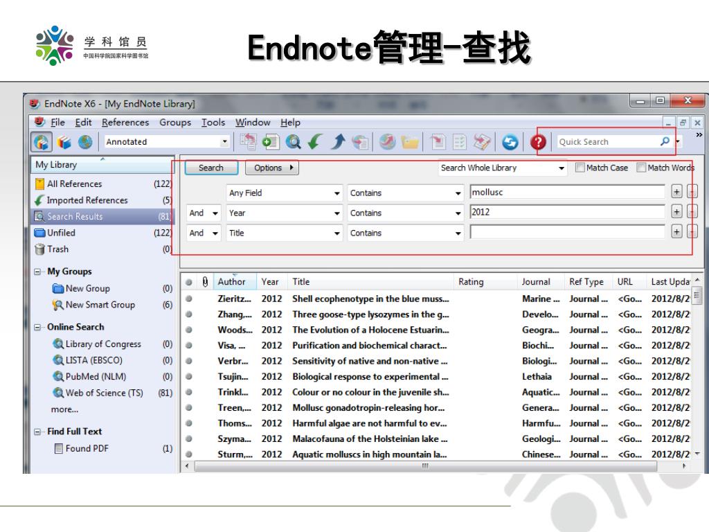Toggle read status of Trinkl reference
709x532 pixels.
click(x=189, y=392)
